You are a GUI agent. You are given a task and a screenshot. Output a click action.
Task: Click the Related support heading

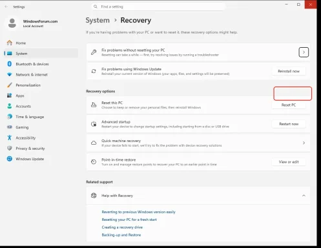click(99, 182)
